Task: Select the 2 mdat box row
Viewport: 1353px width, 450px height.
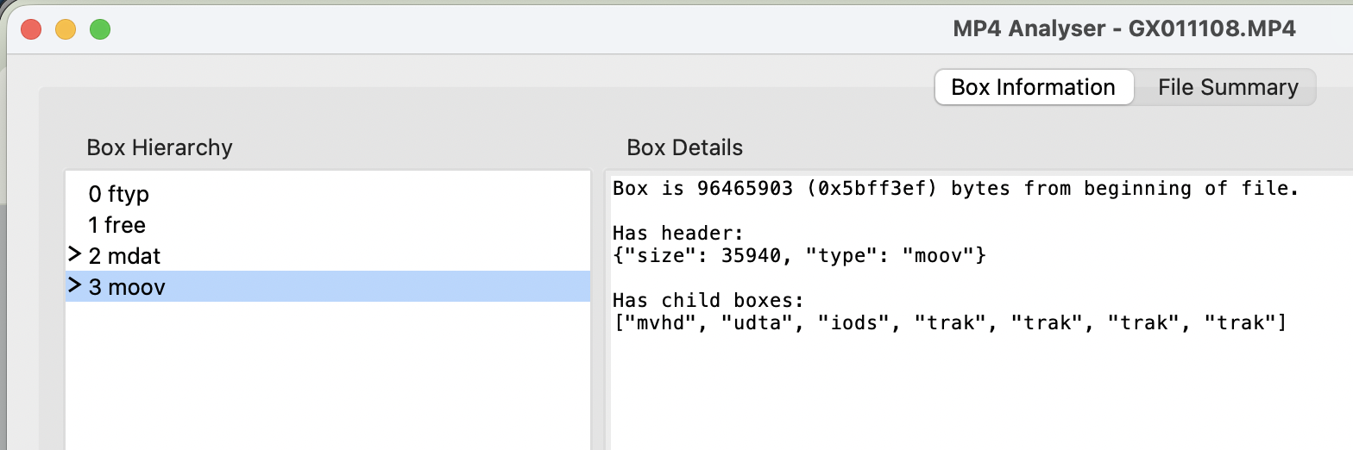Action: (x=124, y=256)
